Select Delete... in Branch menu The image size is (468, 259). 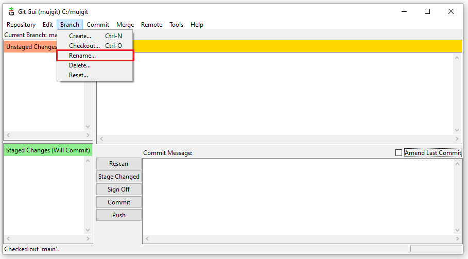coord(95,65)
